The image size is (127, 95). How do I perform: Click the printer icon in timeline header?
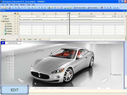[15, 13]
